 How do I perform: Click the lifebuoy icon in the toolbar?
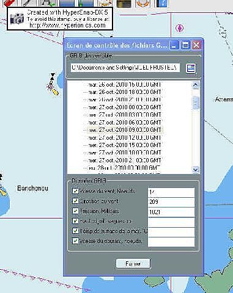coord(142,4)
